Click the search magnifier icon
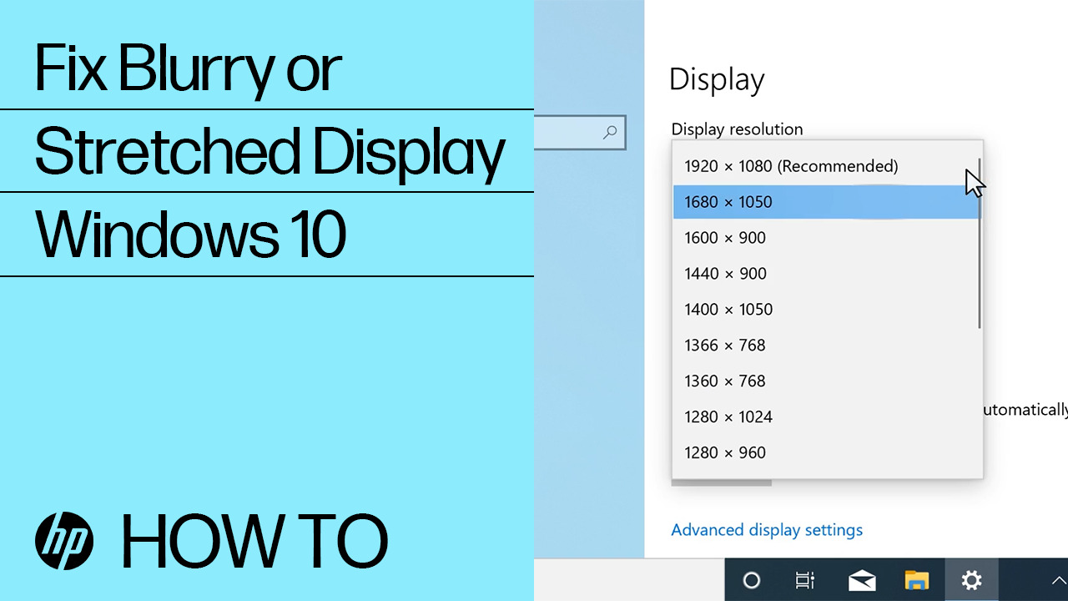This screenshot has width=1068, height=601. point(609,133)
